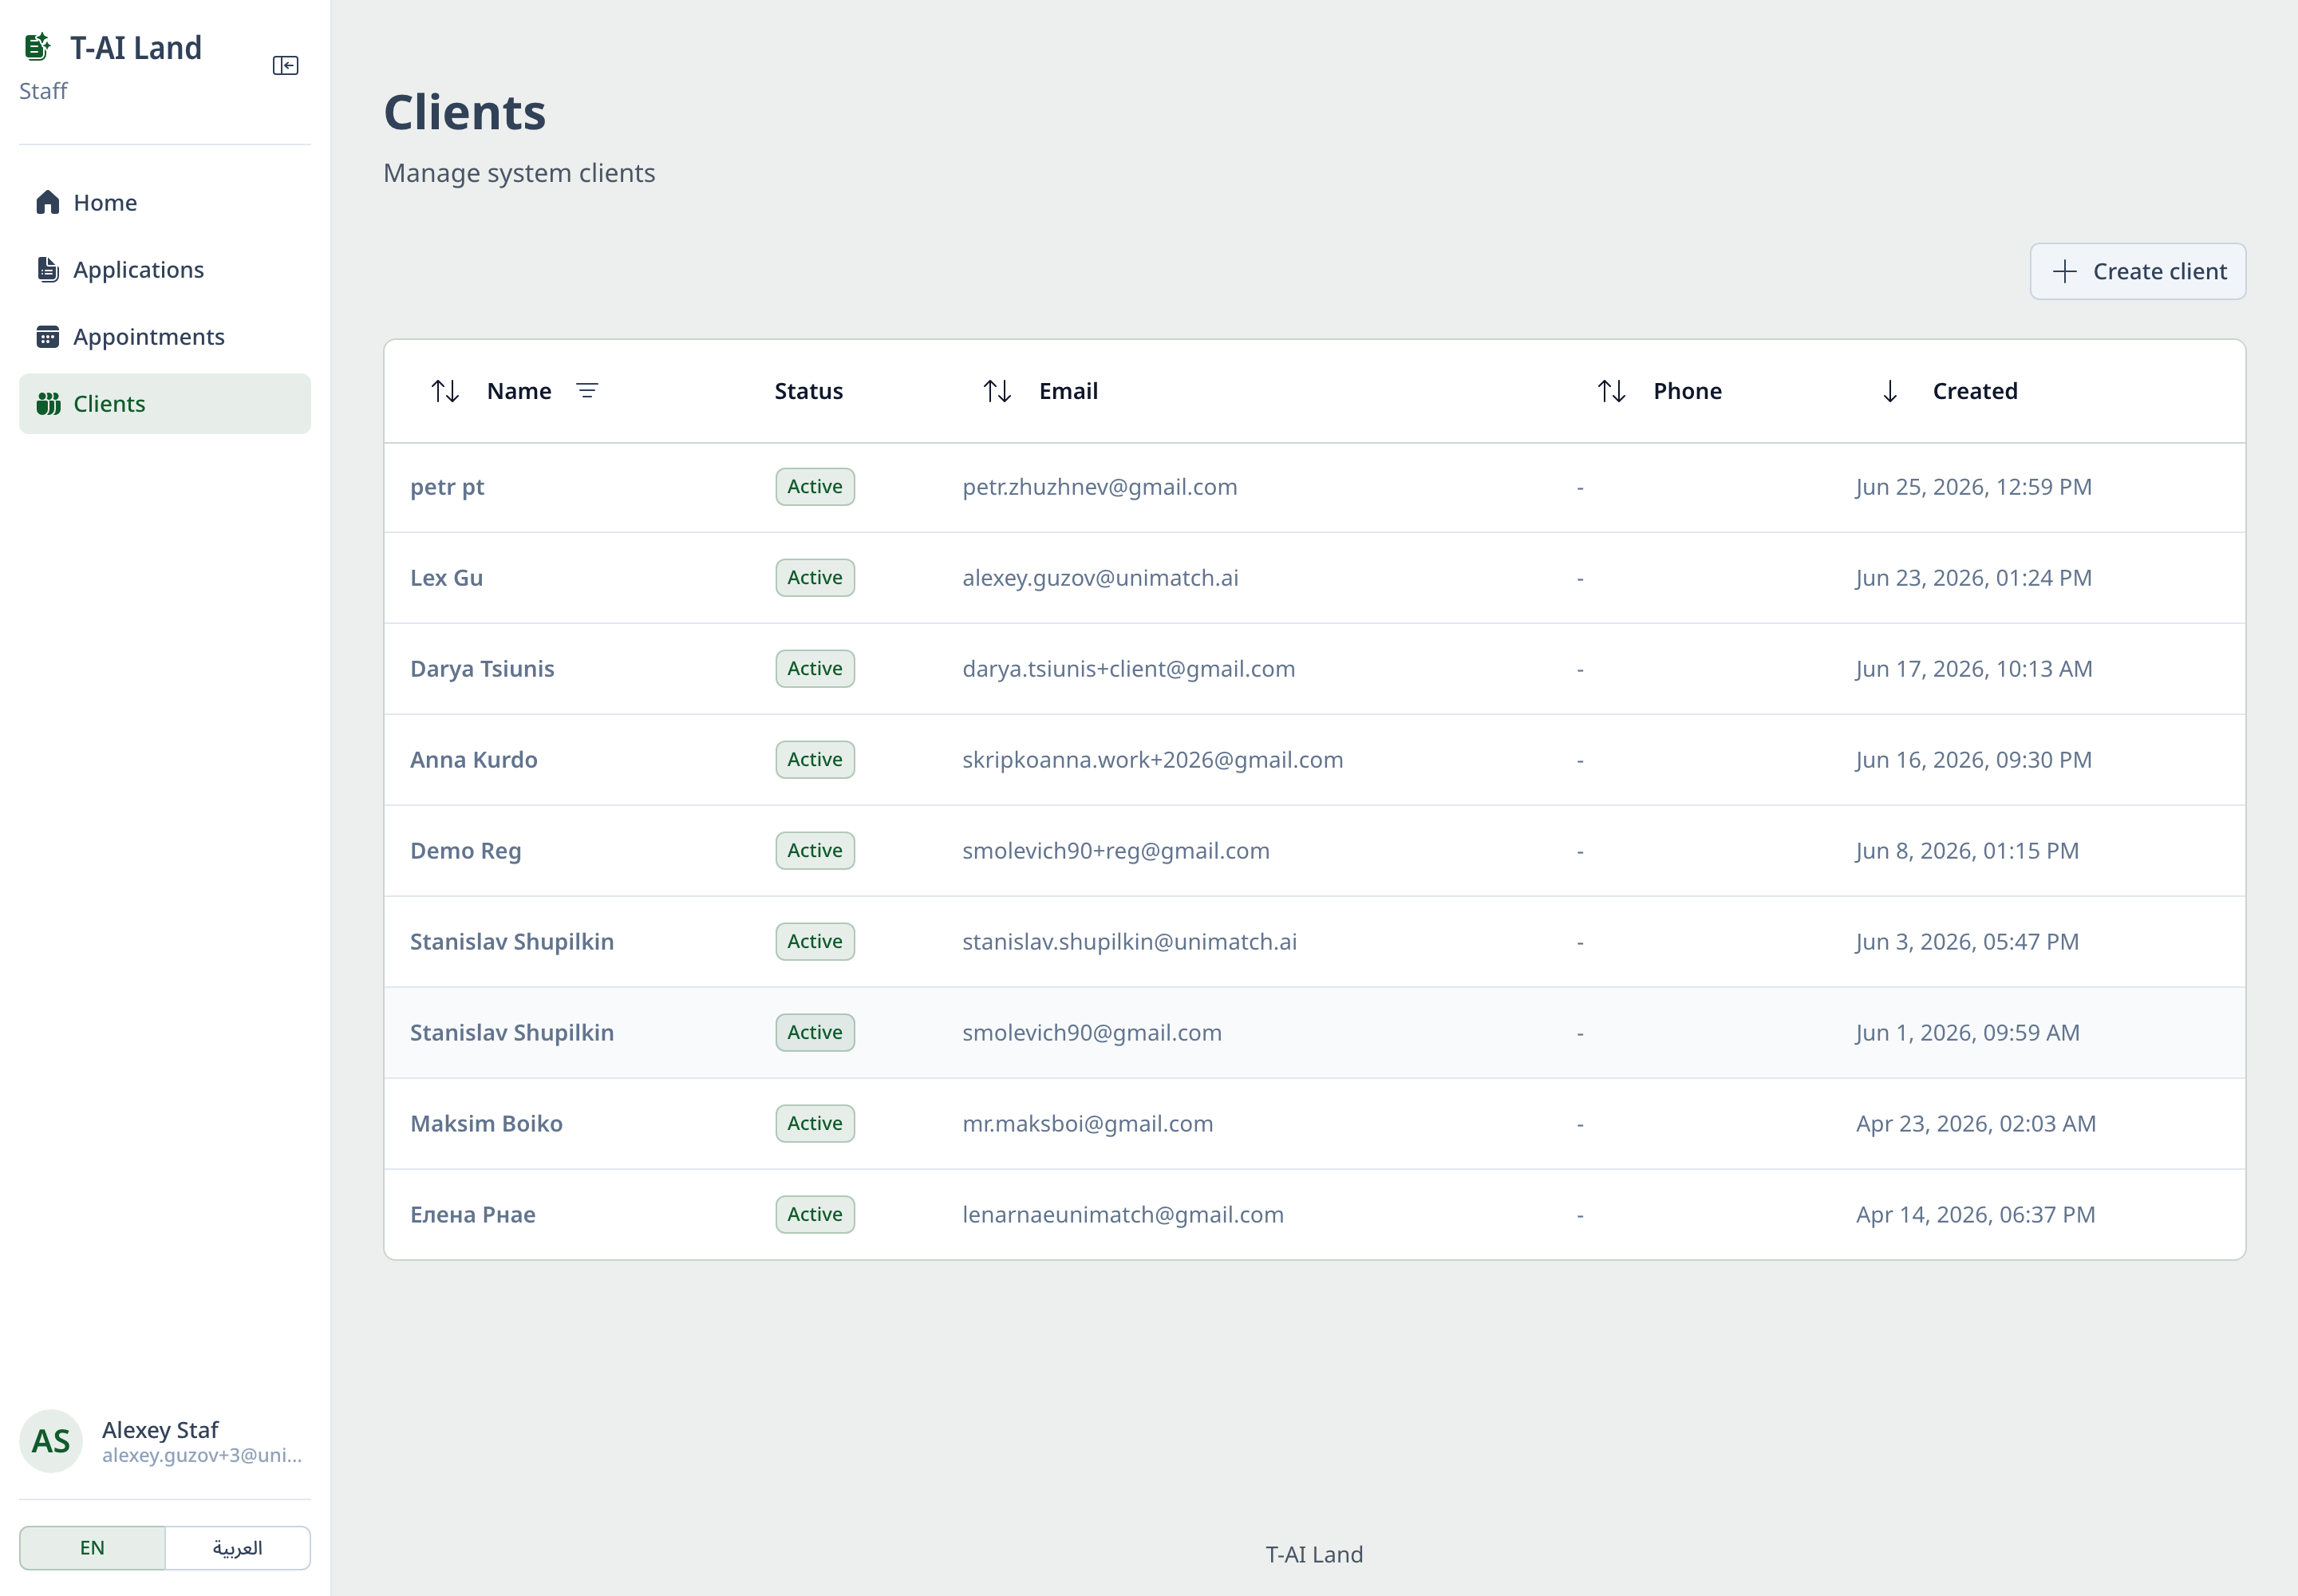Click the T-AI Land sidebar title
Image resolution: width=2298 pixels, height=1596 pixels.
pos(136,48)
